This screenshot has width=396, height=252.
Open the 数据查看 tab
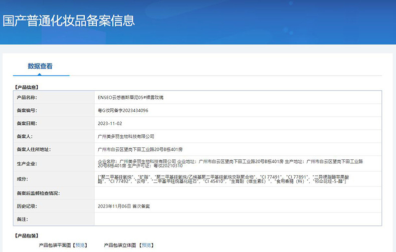click(40, 66)
